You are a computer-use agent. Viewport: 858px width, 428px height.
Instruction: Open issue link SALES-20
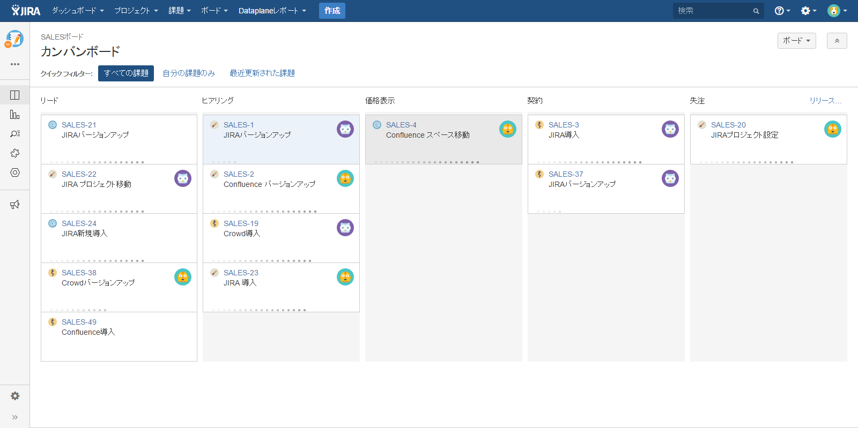pos(728,125)
